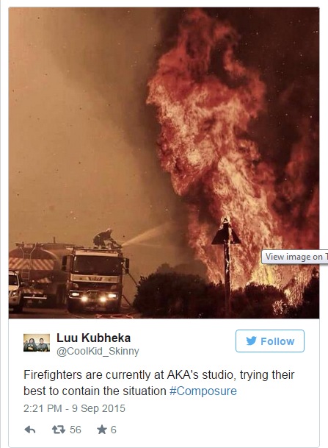The width and height of the screenshot is (328, 448).
Task: View the 56 retweets count
Action: (76, 430)
